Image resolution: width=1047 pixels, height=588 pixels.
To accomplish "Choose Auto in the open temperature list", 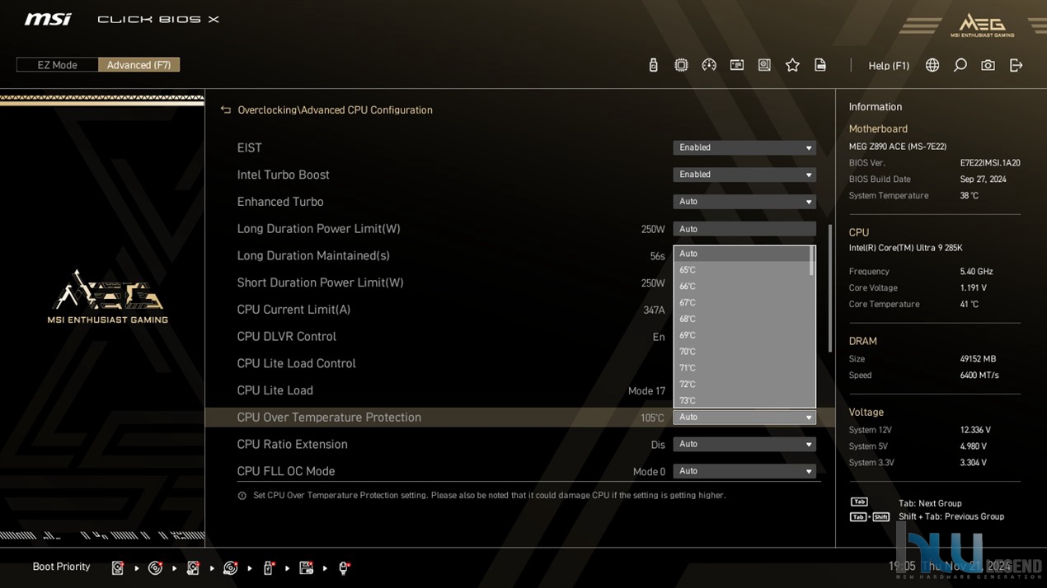I will coord(742,254).
